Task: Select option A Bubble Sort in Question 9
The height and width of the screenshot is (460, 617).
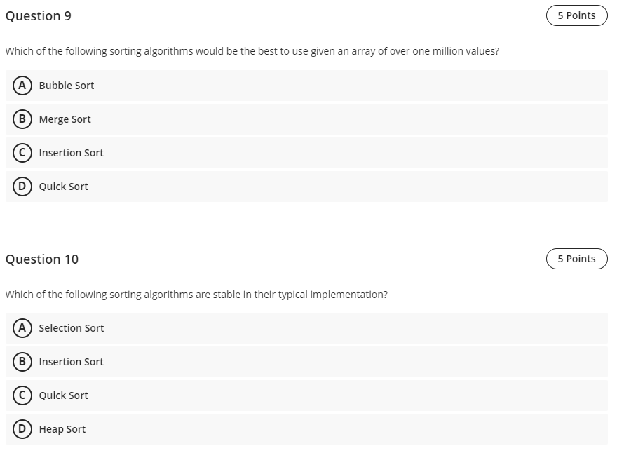Action: click(22, 86)
